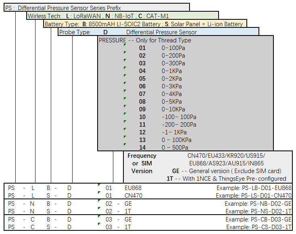The image size is (296, 234).
Task: Select pressure code 01 cell
Action: coord(142,48)
